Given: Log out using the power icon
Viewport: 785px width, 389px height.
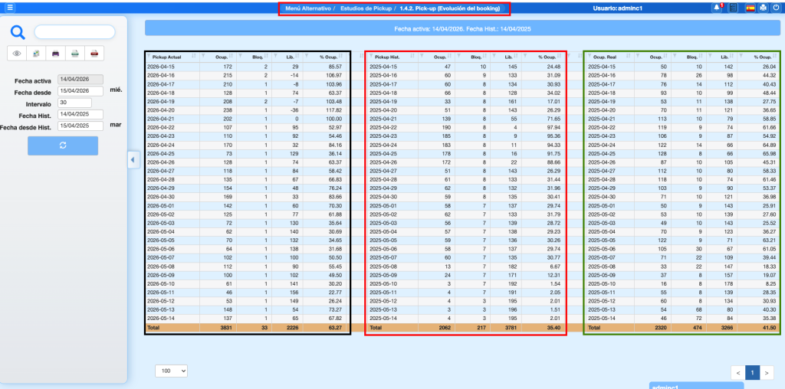Looking at the screenshot, I should (776, 8).
